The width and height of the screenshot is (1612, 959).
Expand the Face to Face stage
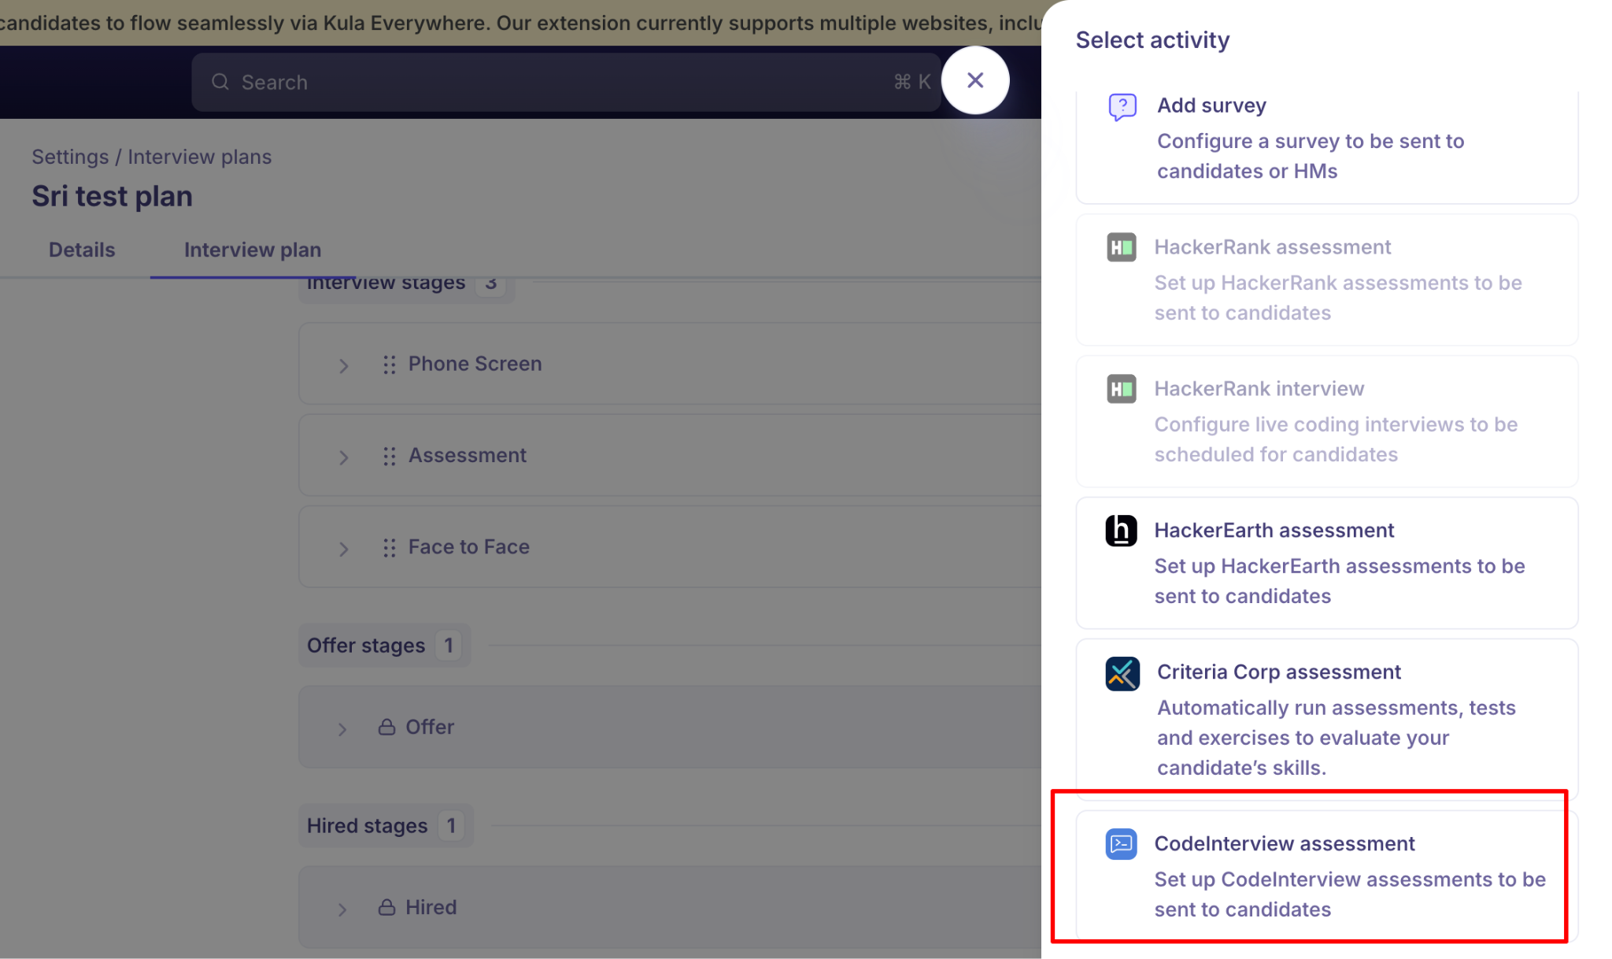pos(343,548)
